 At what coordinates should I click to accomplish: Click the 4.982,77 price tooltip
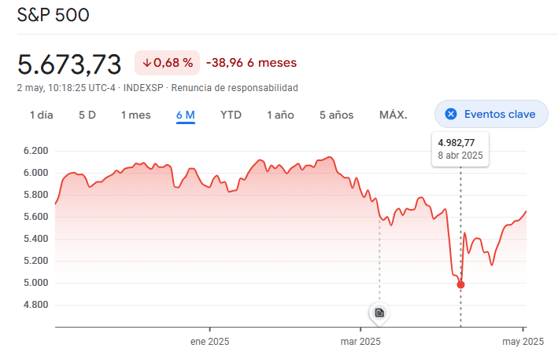point(460,147)
